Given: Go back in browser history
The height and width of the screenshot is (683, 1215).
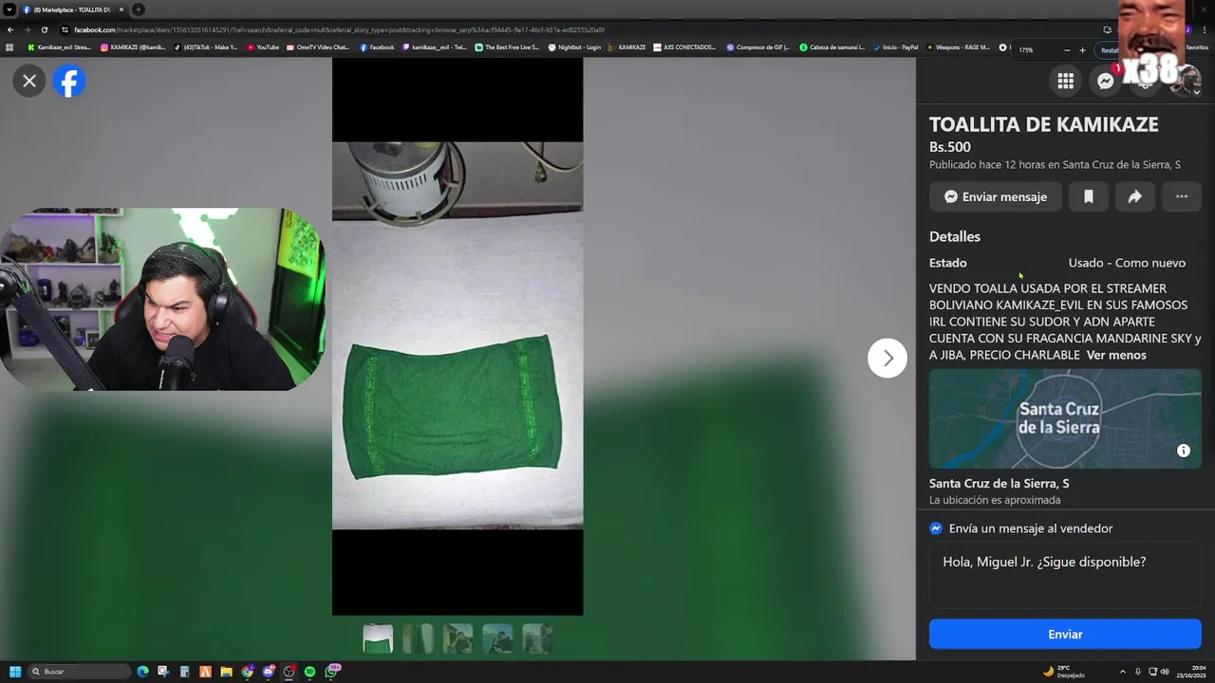Looking at the screenshot, I should (10, 29).
